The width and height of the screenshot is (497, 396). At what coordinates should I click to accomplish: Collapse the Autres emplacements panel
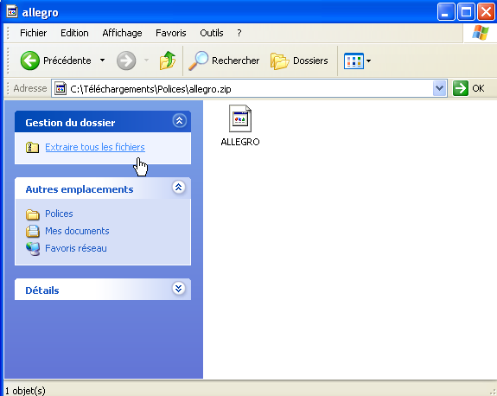[179, 188]
